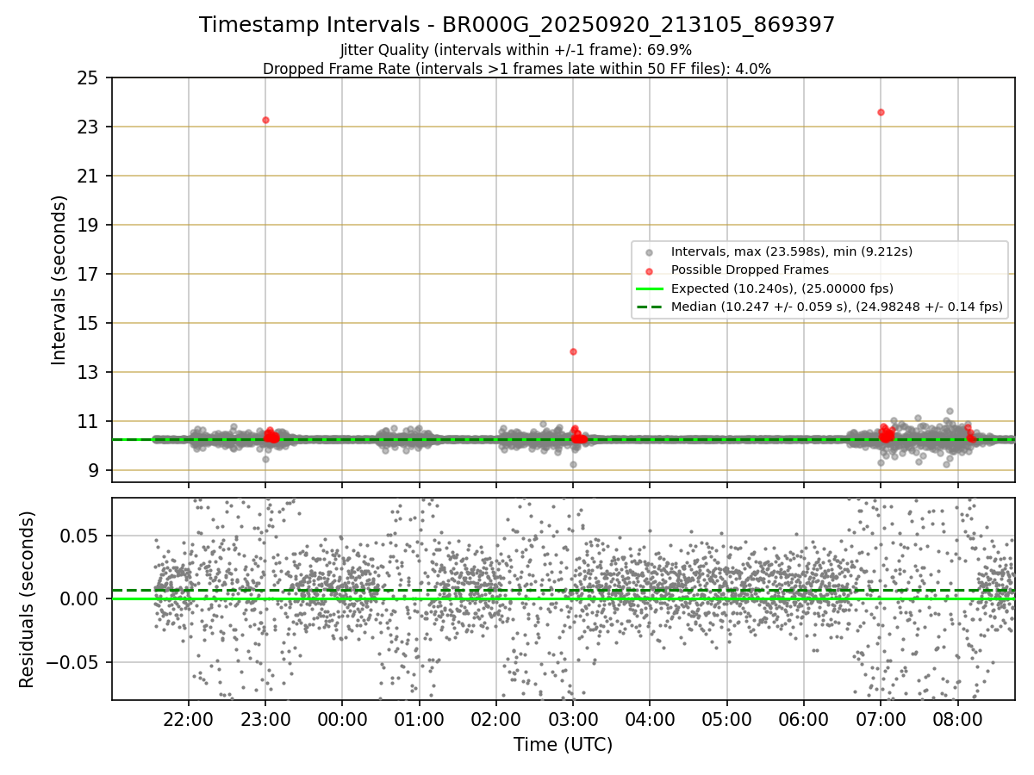Click the 21 tick label on the intervals axis
This screenshot has height=775, width=1034.
[90, 177]
